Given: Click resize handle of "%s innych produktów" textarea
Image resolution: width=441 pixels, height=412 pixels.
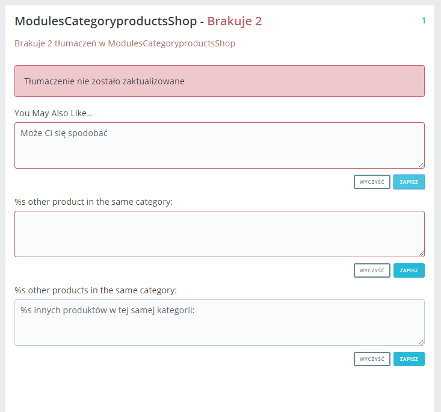Looking at the screenshot, I should [x=421, y=342].
